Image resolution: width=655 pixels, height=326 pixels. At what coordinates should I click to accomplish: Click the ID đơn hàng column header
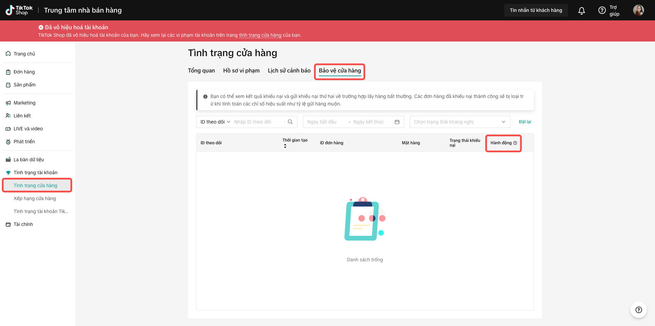click(x=332, y=143)
